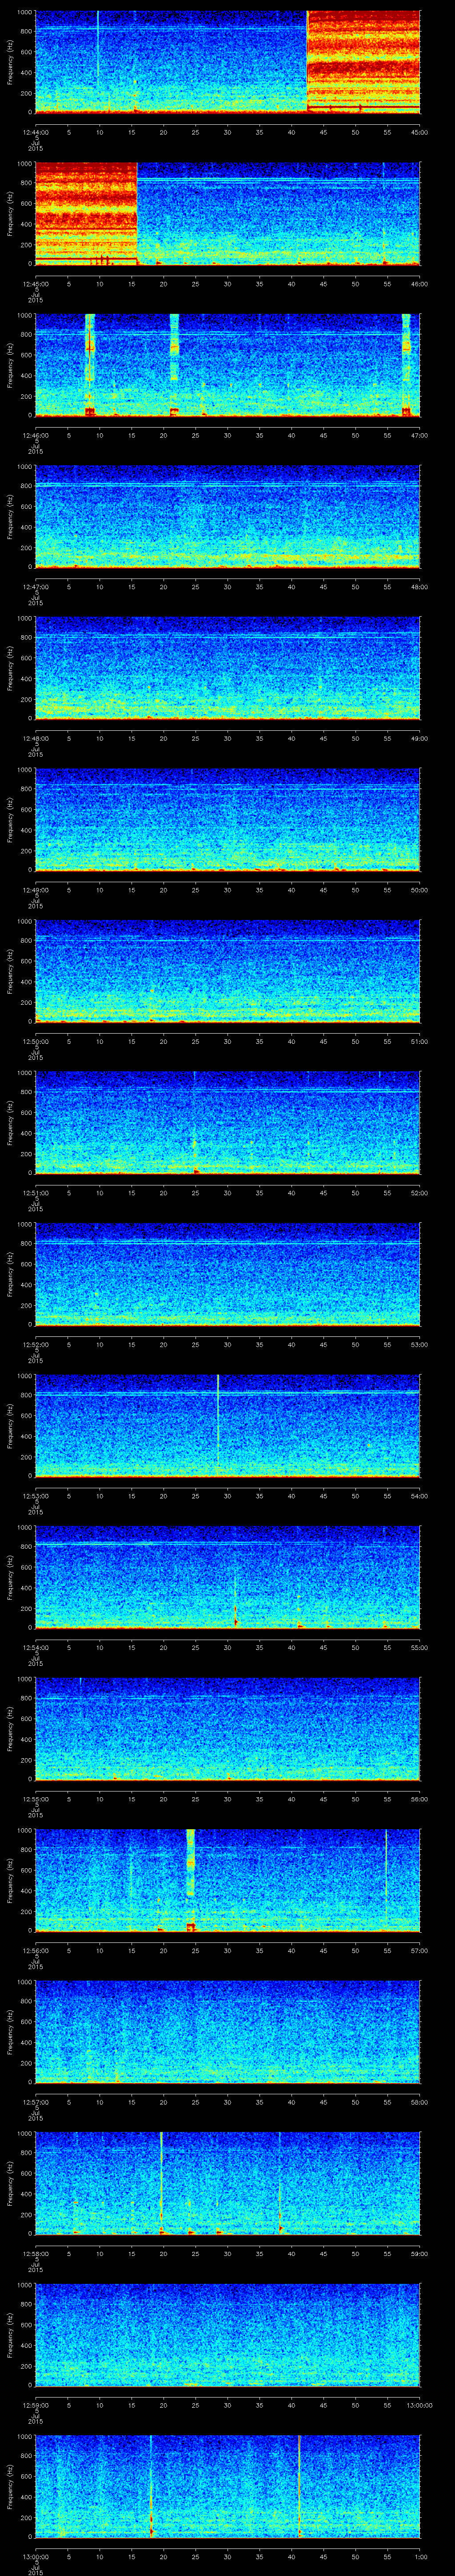Click the 12:48:00 start time label
The width and height of the screenshot is (455, 2576).
35,738
